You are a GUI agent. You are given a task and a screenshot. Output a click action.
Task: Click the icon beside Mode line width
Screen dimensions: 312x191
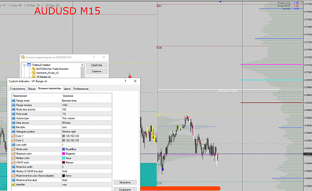coord(13,167)
